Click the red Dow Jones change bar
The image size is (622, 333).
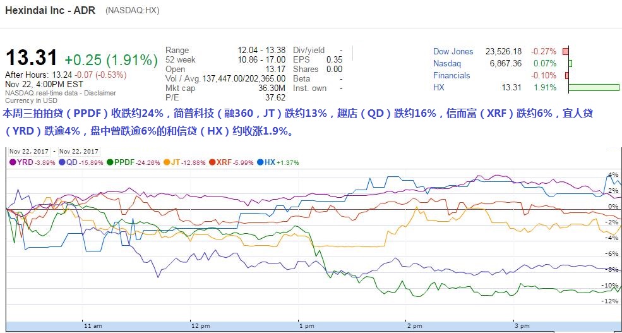coord(566,51)
